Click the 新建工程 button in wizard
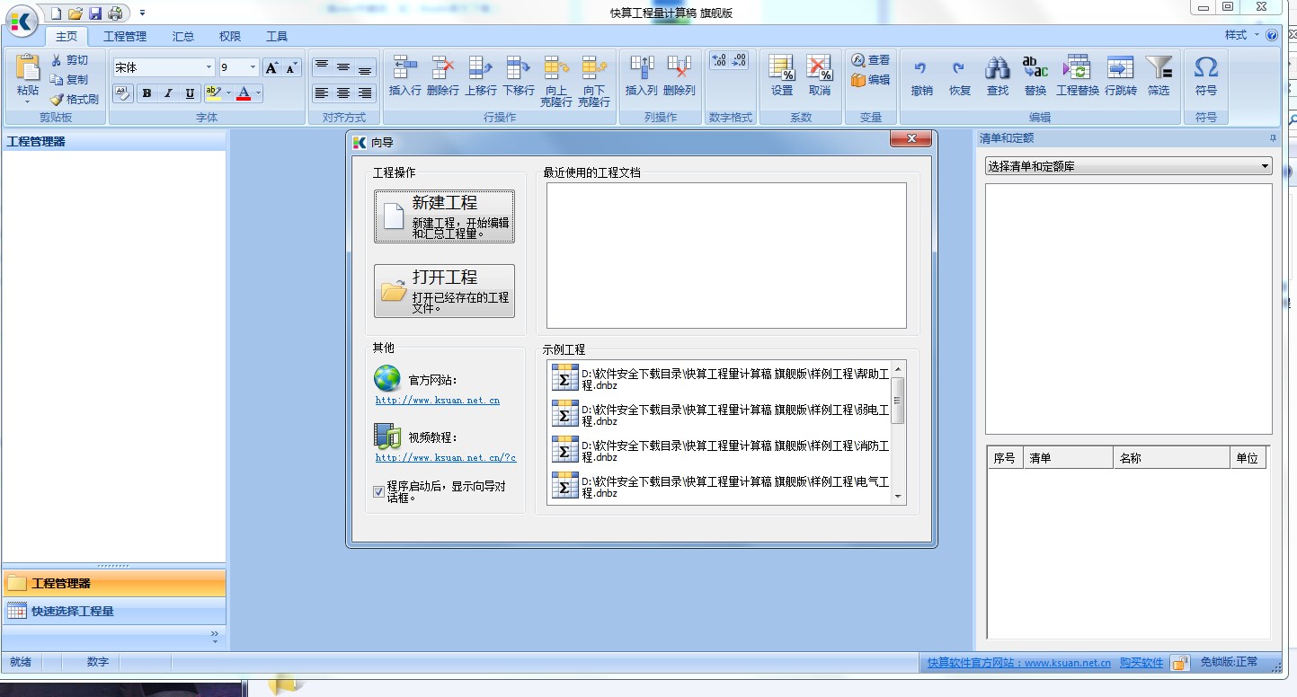The image size is (1297, 697). point(444,216)
